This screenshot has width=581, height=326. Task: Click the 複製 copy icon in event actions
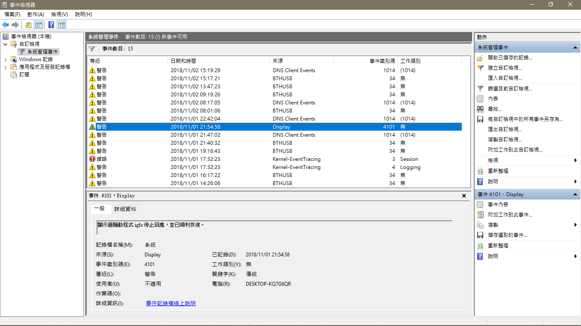click(480, 225)
